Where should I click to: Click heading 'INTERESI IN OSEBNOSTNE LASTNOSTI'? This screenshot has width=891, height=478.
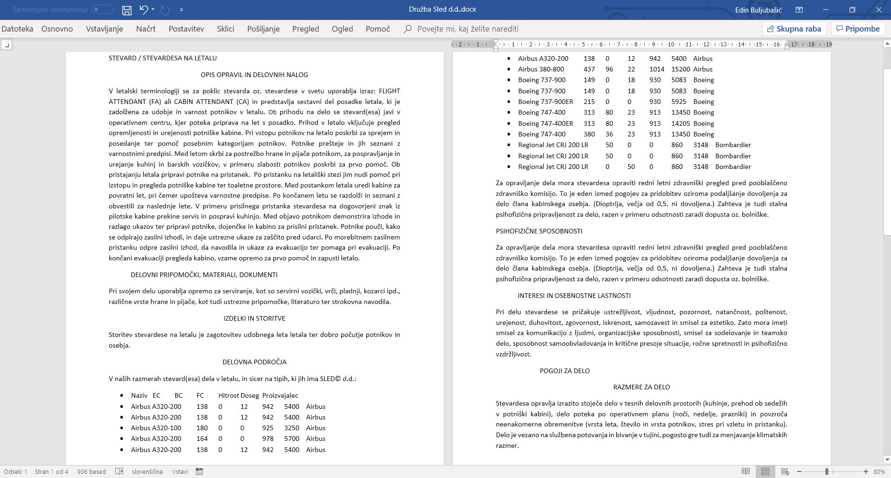[574, 296]
